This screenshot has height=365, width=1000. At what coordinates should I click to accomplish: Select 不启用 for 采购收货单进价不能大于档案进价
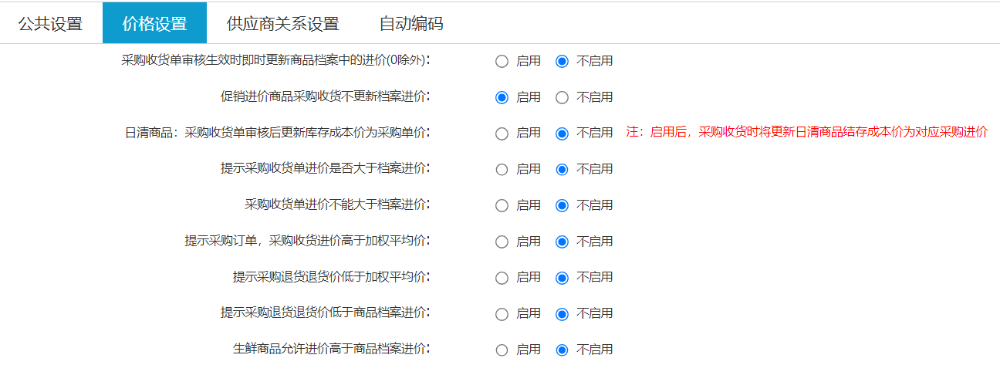click(562, 205)
